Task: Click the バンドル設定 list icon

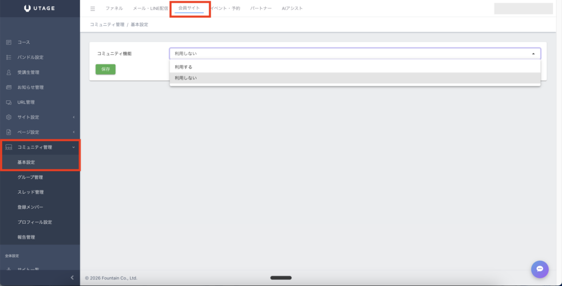Action: coord(9,57)
